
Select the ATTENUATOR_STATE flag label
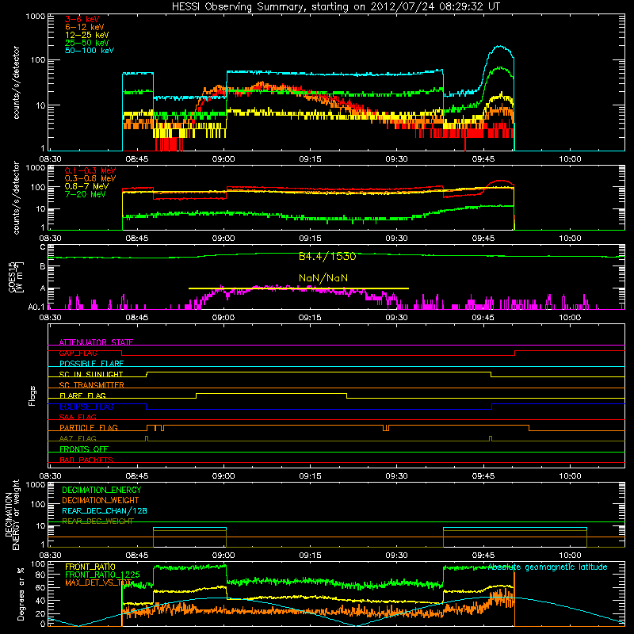(96, 342)
